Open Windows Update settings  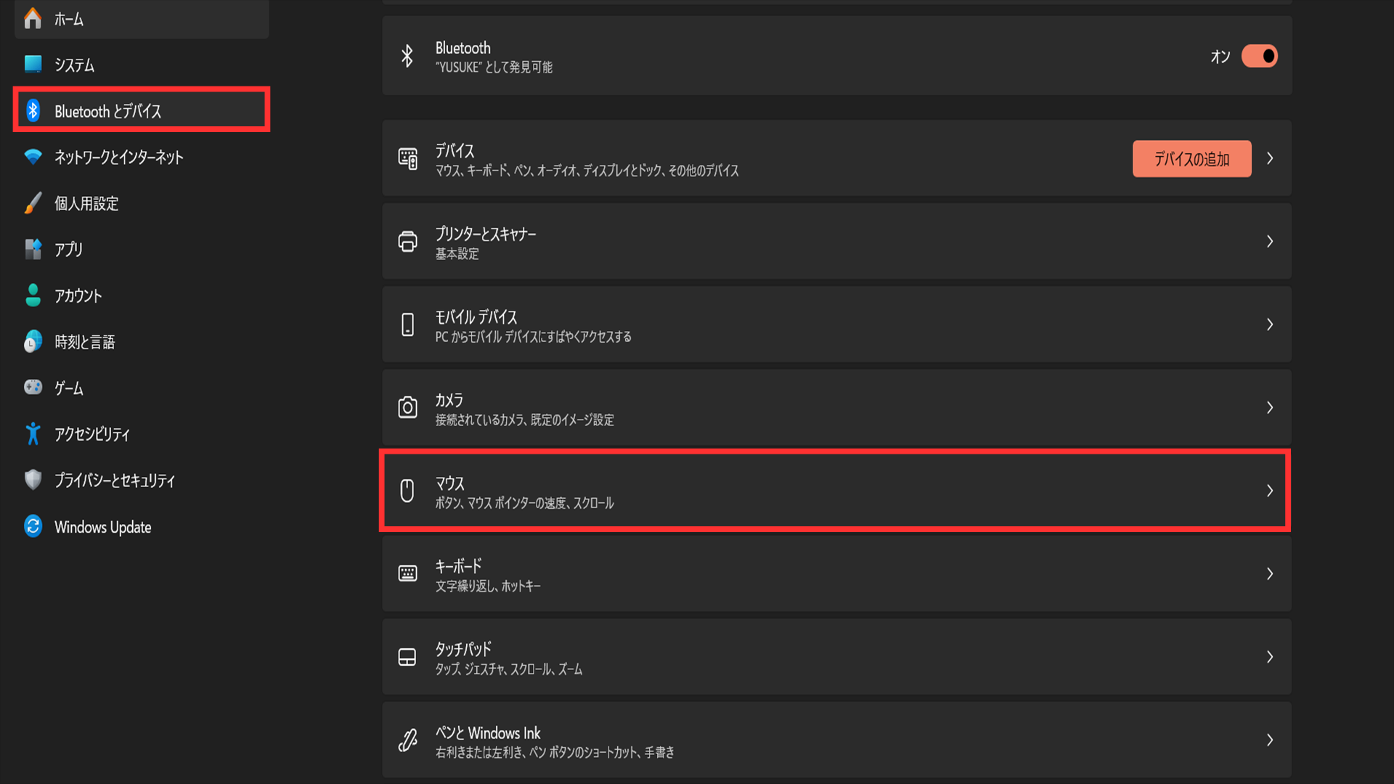[x=102, y=526]
